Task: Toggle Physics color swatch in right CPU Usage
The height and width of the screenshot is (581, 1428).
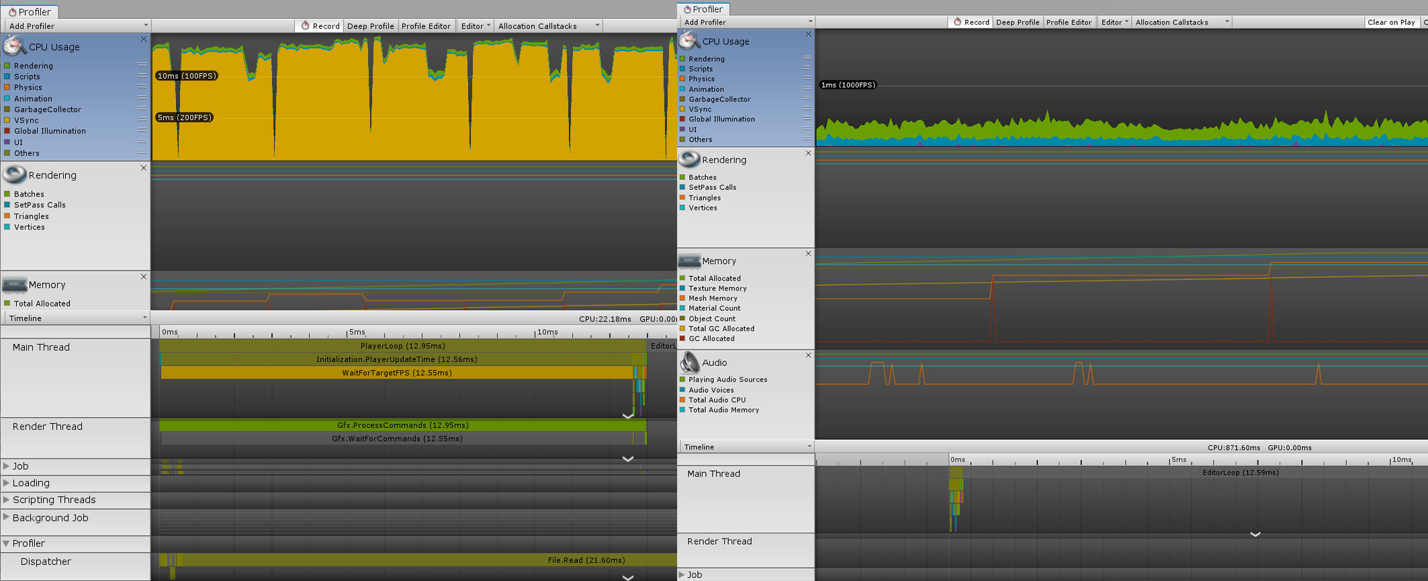Action: (682, 79)
